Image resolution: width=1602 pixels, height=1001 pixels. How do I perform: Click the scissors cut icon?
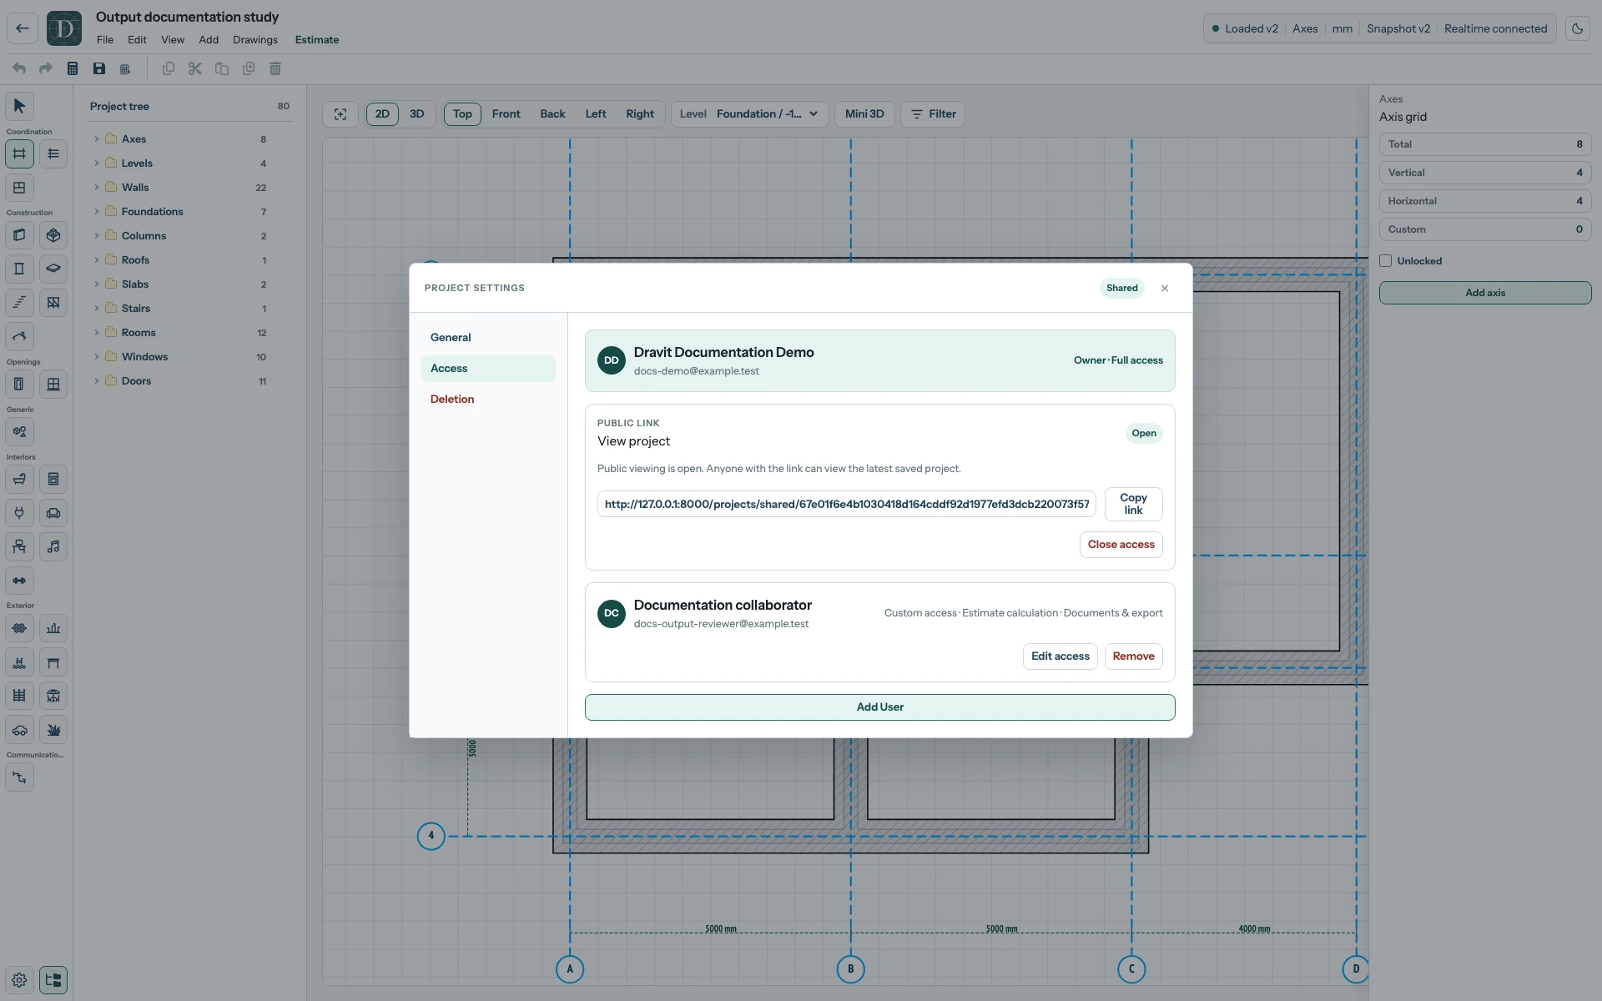(x=195, y=68)
